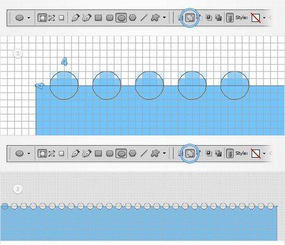This screenshot has width=285, height=245.
Task: Select Rounded Rectangle tool in step 2 options bar
Action: pos(110,153)
